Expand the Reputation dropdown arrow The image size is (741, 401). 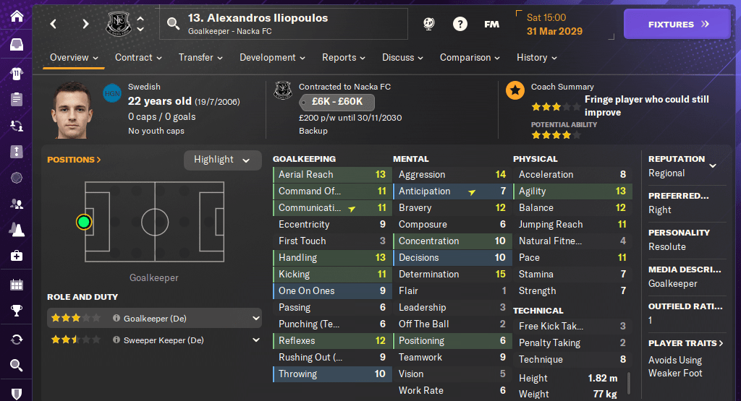pyautogui.click(x=713, y=165)
